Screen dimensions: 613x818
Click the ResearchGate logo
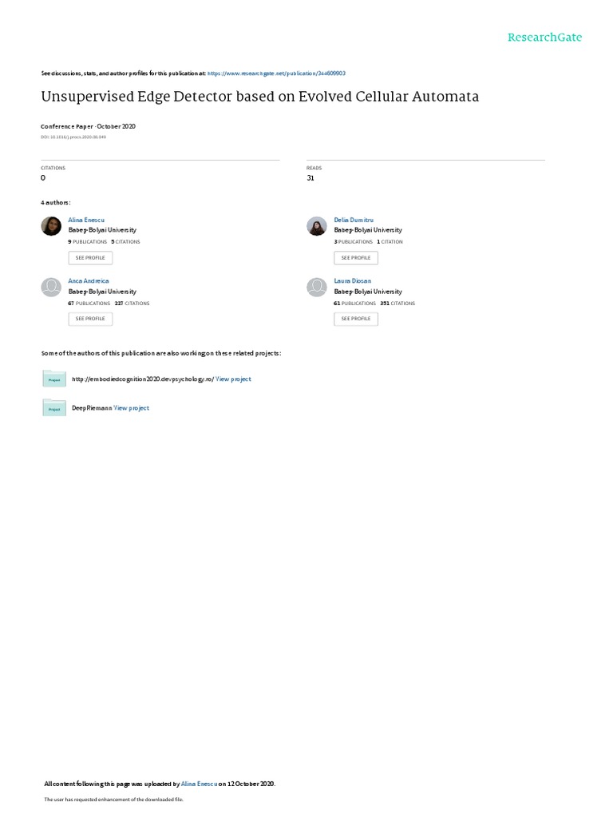coord(544,37)
